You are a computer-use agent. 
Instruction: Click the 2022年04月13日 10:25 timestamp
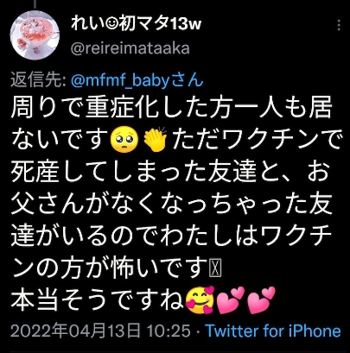(100, 331)
